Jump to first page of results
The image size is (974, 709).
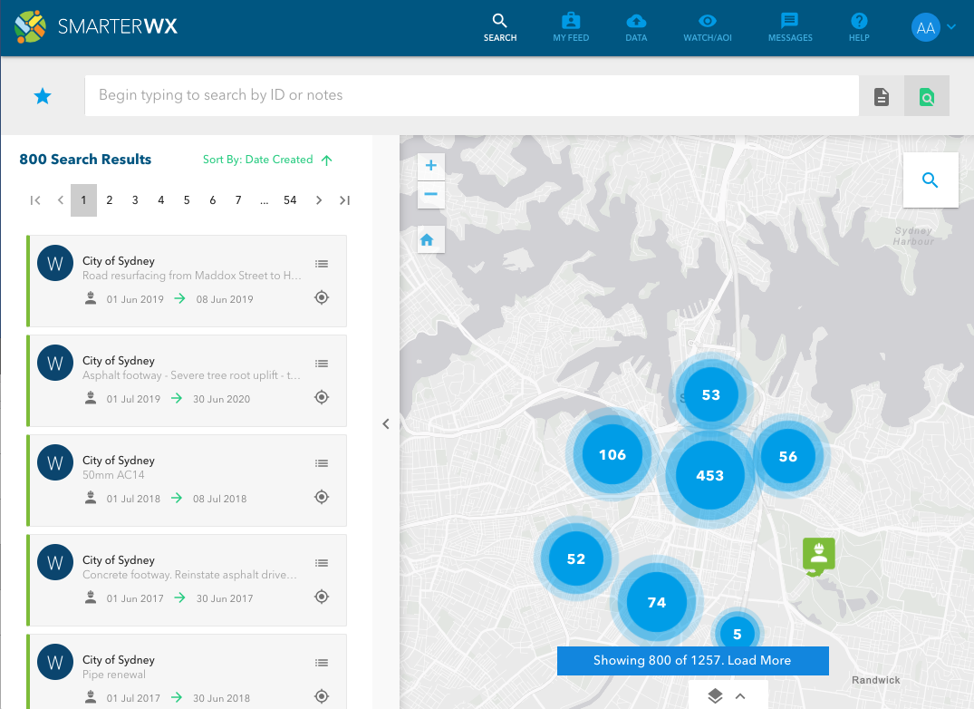click(x=35, y=200)
